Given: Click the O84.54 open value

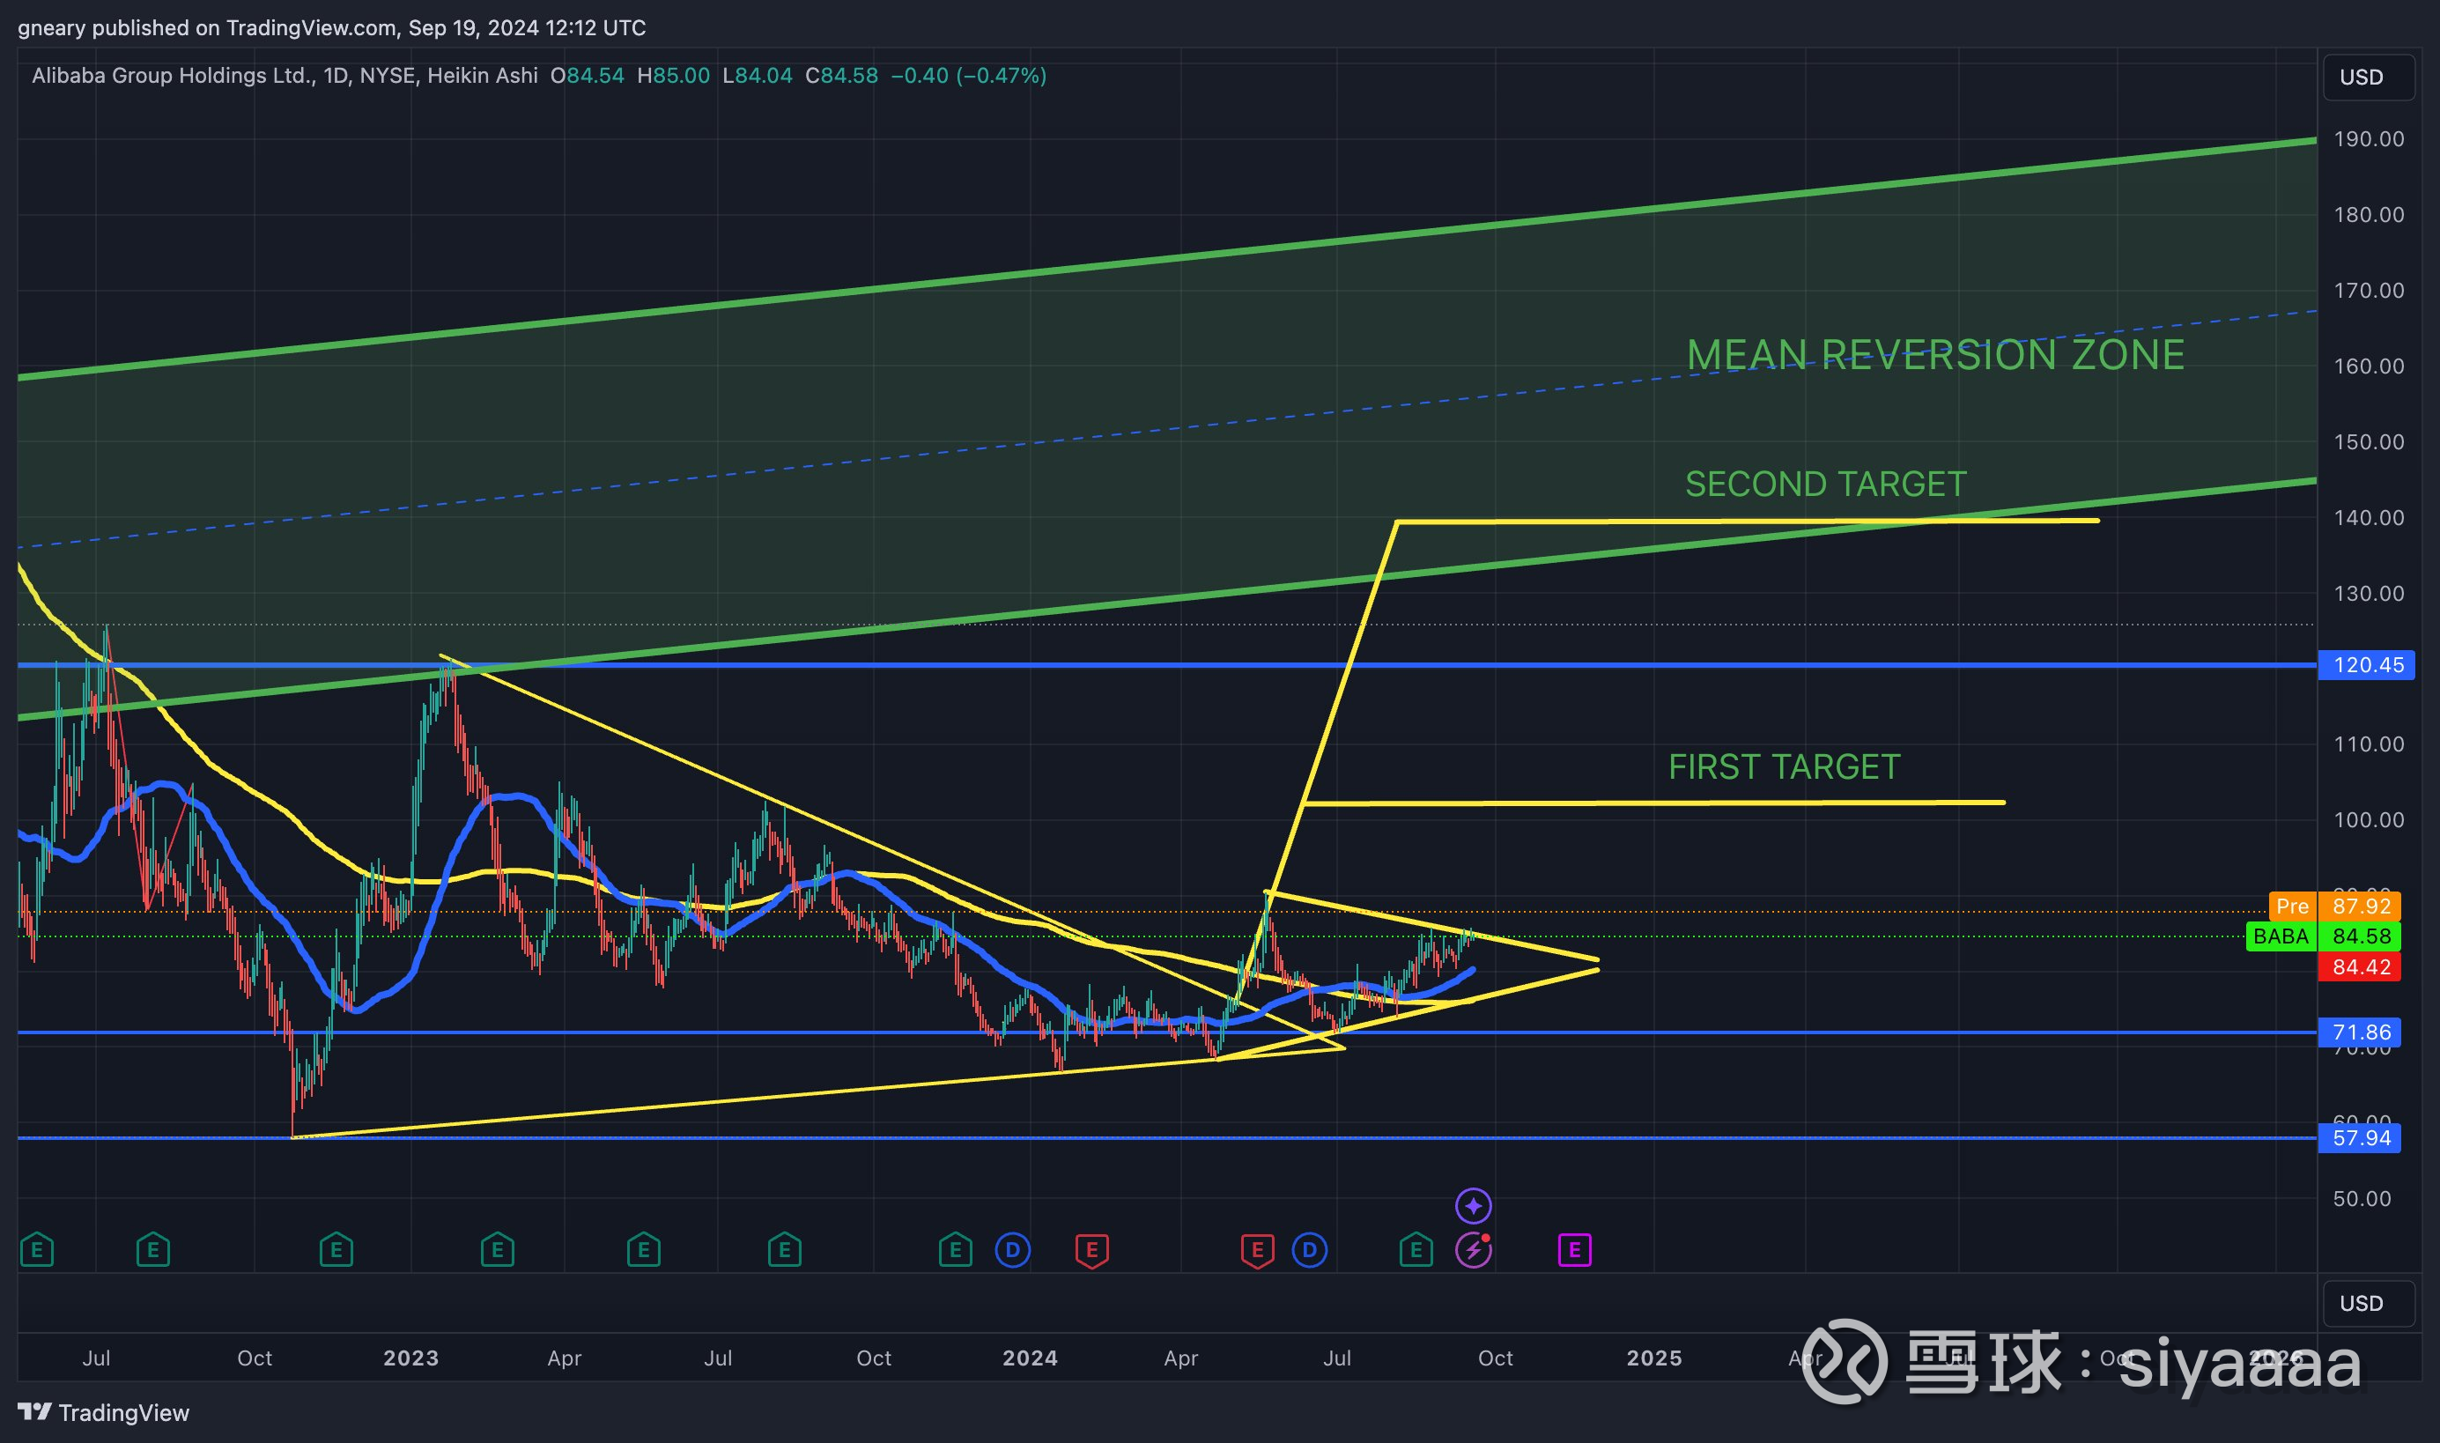Looking at the screenshot, I should click(x=588, y=76).
